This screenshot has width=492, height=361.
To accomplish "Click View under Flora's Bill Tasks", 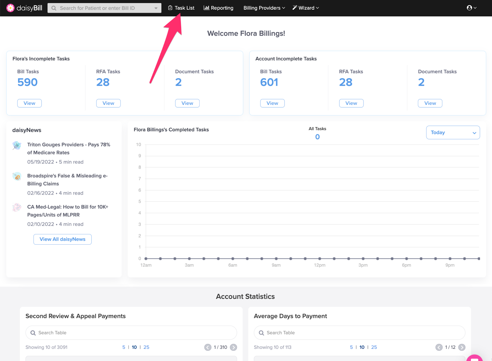I will [29, 103].
